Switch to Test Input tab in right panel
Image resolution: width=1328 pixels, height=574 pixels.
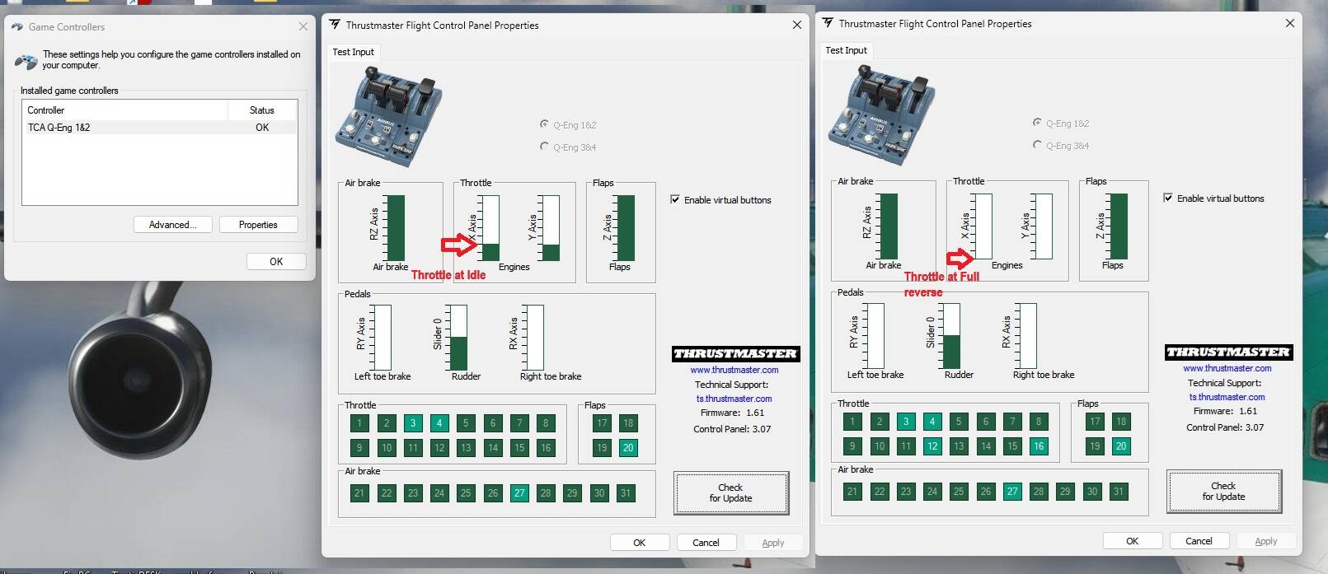pyautogui.click(x=846, y=50)
